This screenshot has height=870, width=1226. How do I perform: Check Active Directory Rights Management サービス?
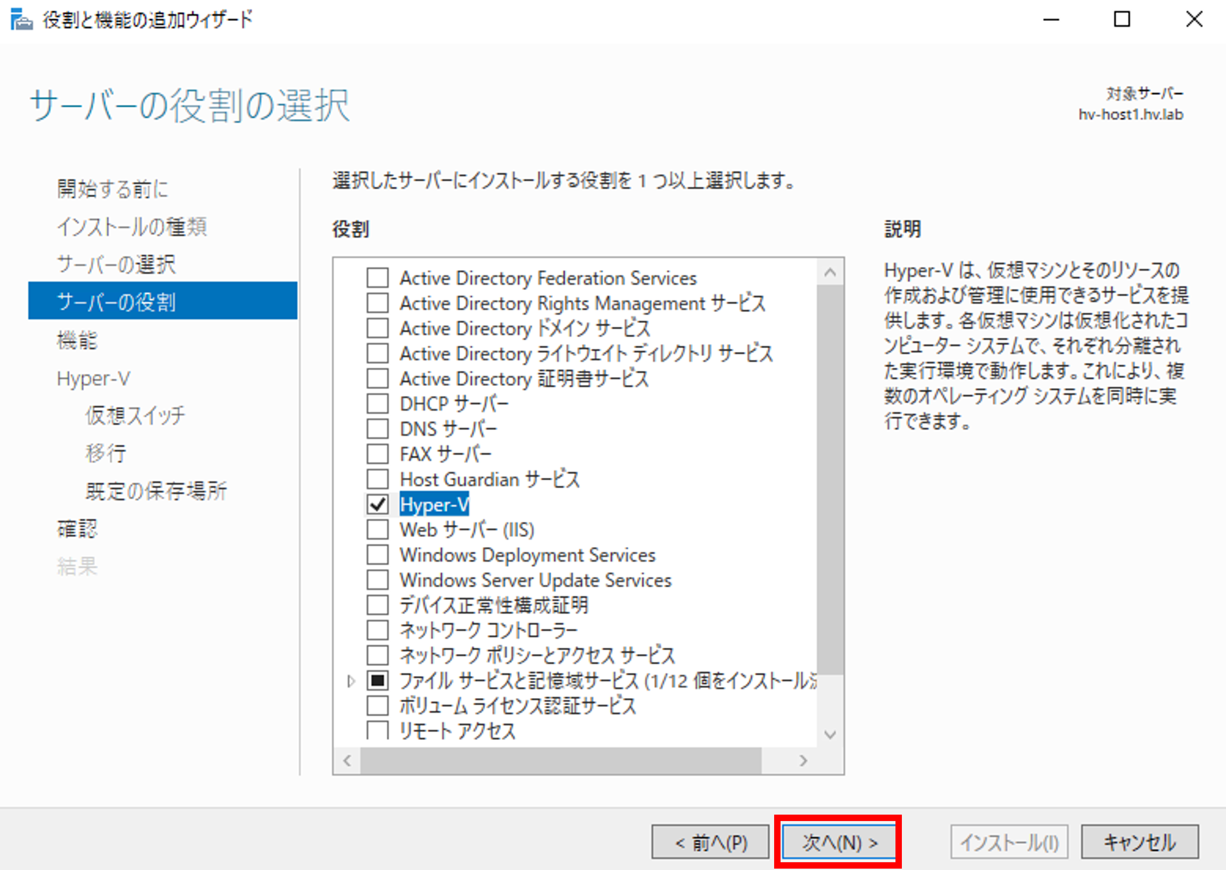coord(378,303)
